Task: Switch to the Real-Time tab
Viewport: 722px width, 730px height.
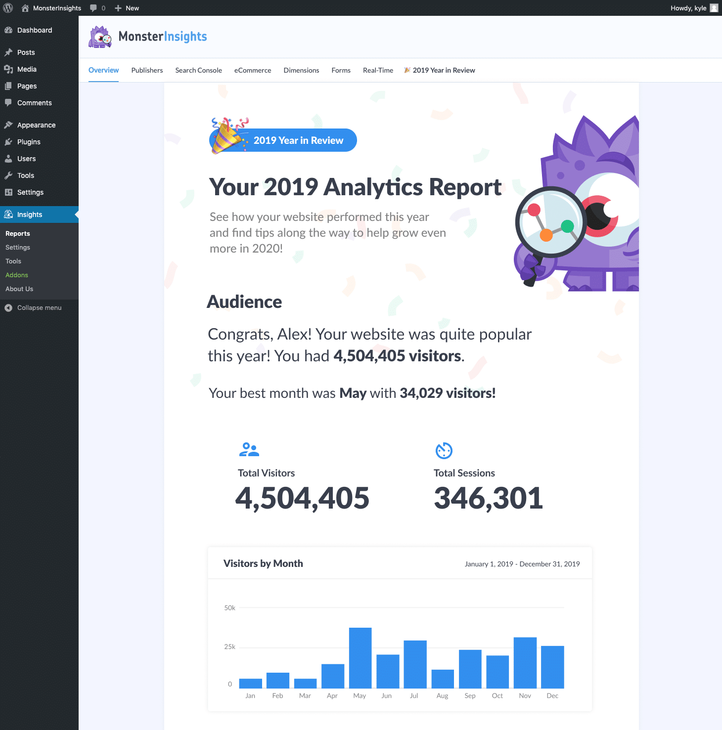Action: pos(378,70)
